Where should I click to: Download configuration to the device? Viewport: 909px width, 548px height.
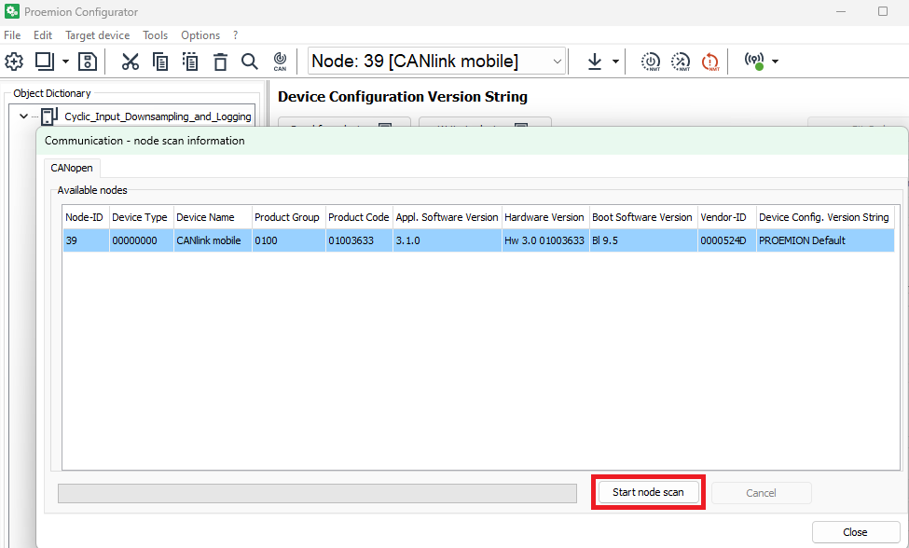(594, 62)
